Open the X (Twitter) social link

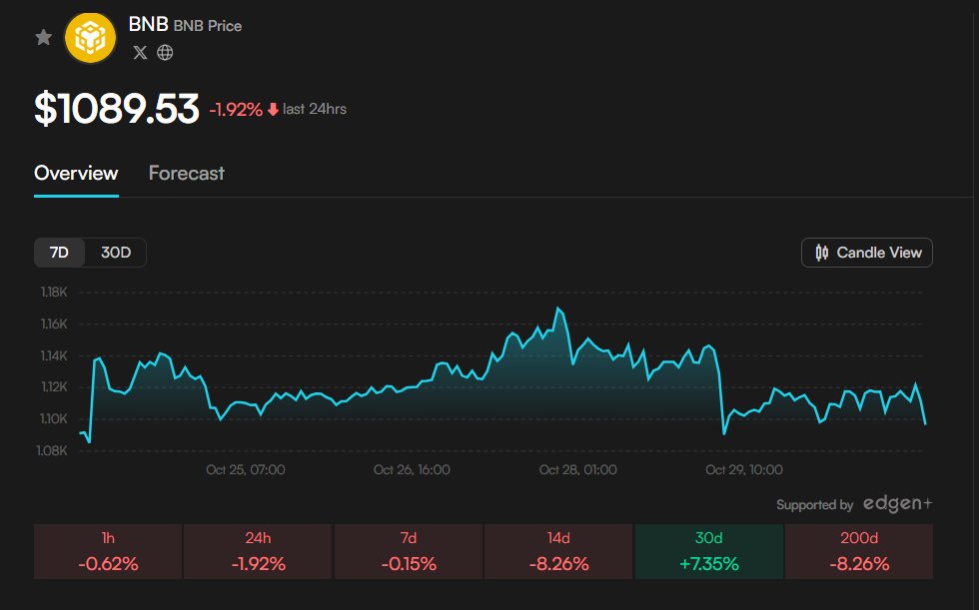coord(141,52)
